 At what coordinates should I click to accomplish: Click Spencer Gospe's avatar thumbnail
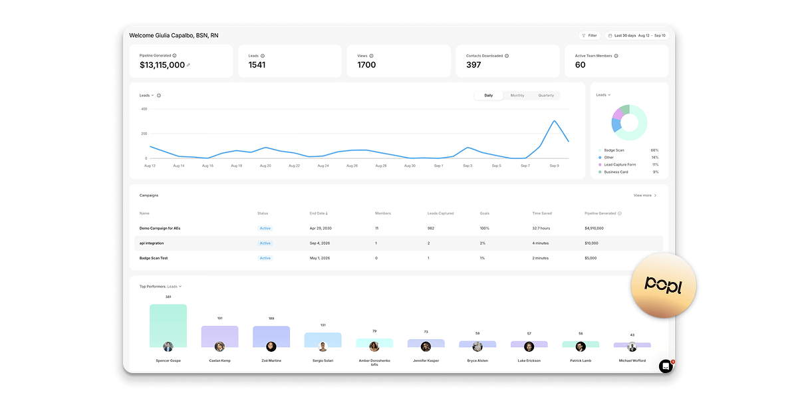(168, 346)
